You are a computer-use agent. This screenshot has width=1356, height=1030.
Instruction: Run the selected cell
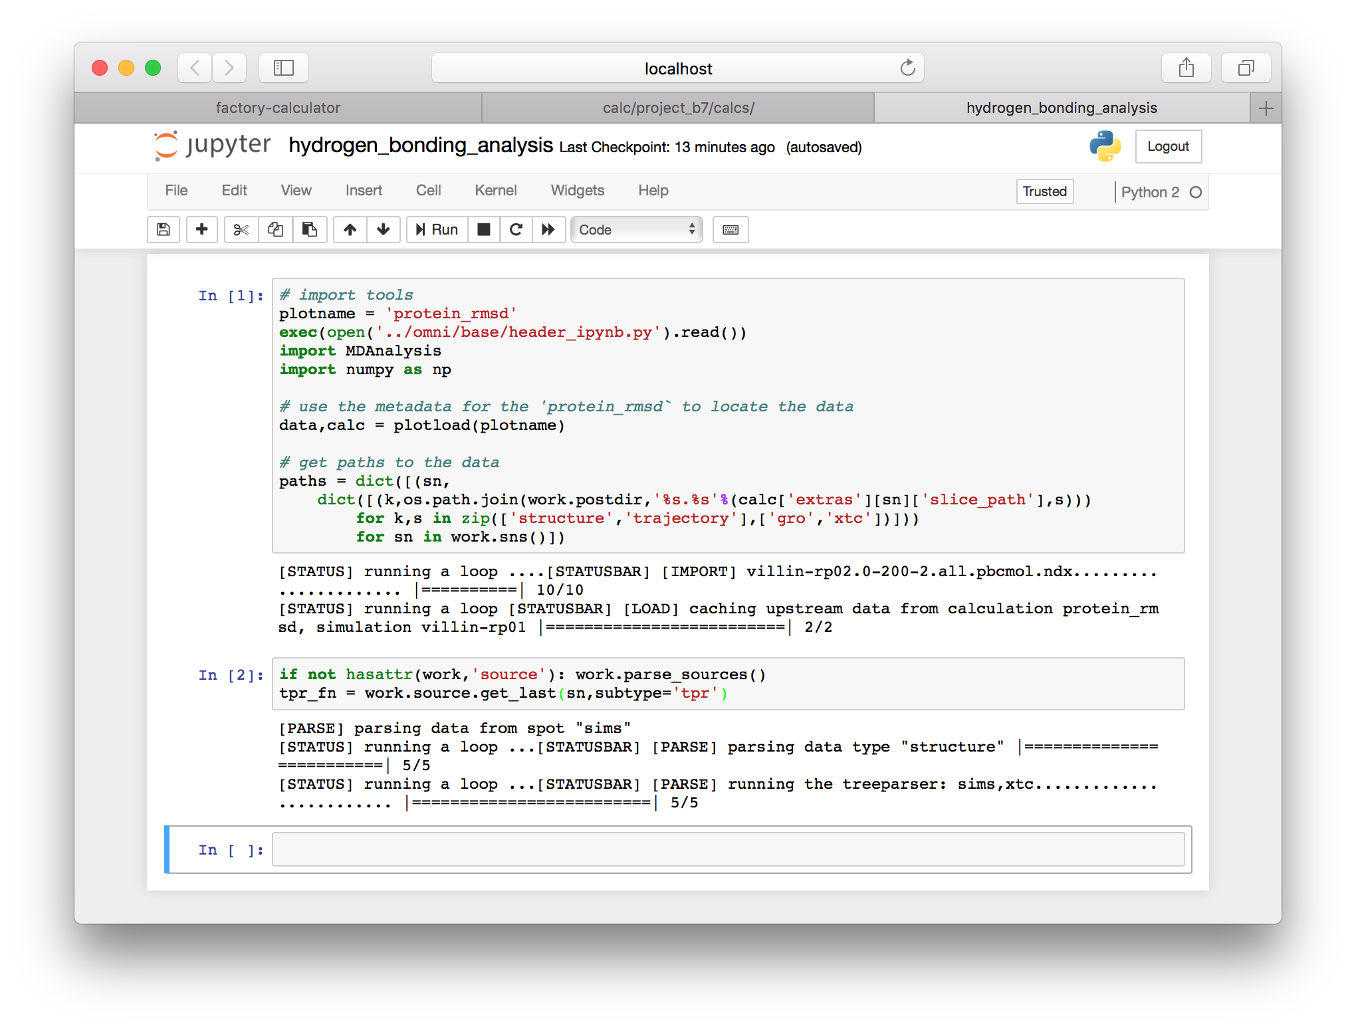[x=437, y=229]
